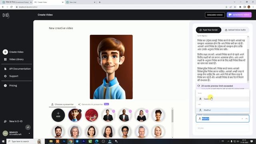Click the API Documentation file icon
This screenshot has height=144, width=256.
pos(5,69)
